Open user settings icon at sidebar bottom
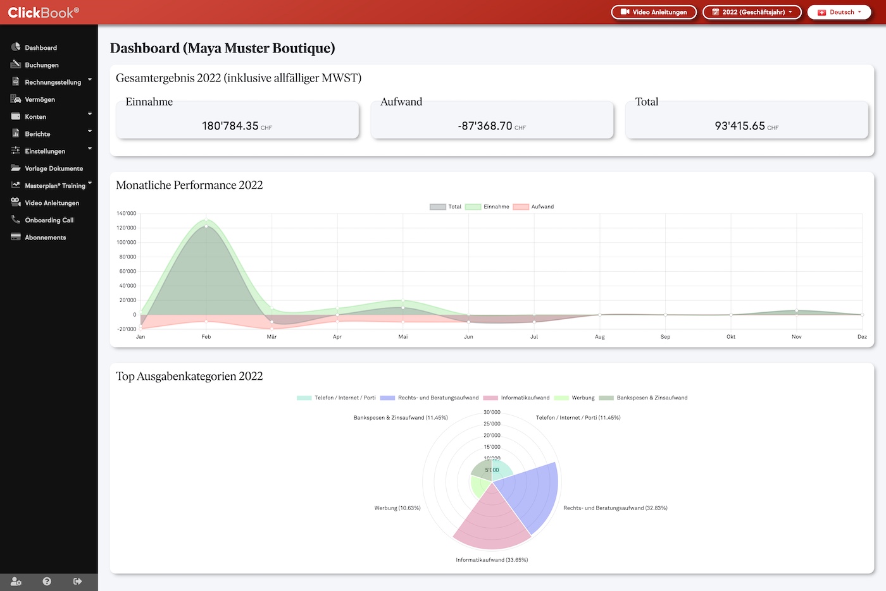 [16, 582]
